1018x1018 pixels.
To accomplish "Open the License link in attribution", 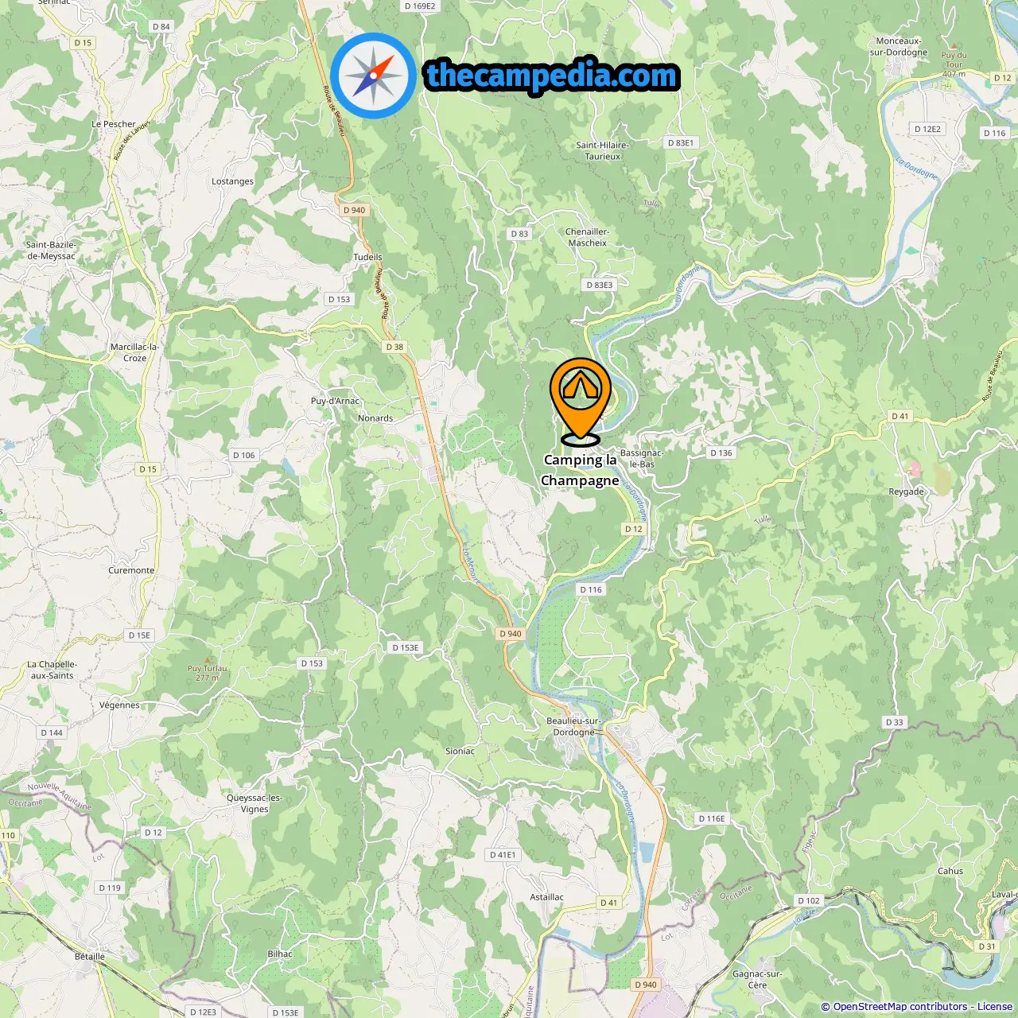I will click(995, 1007).
